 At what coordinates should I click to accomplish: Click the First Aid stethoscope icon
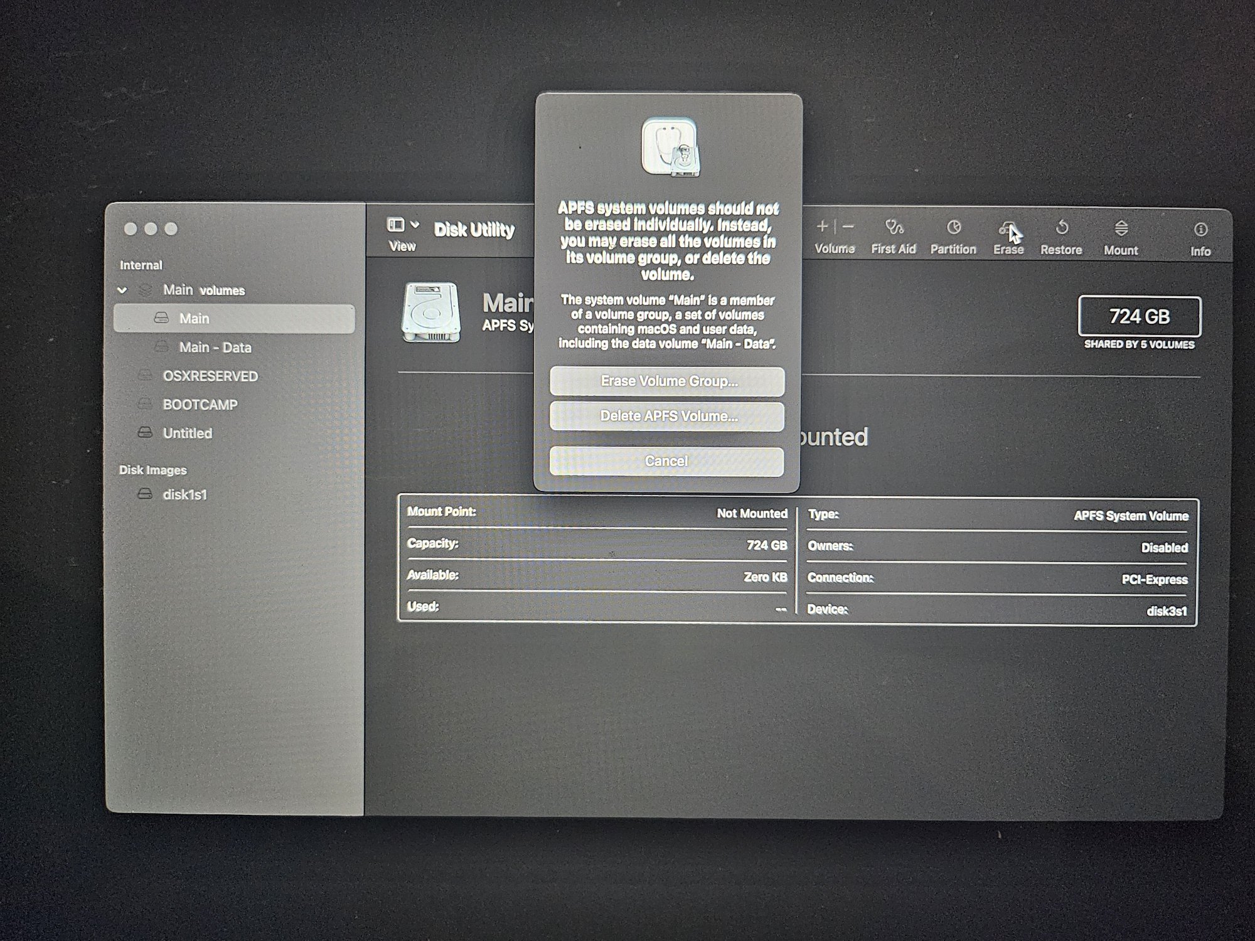pos(894,227)
